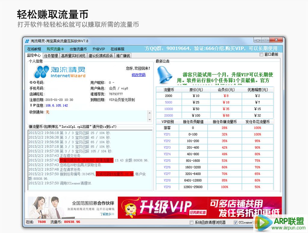Click the cartoon mascot icon in the VIP banner
Screen dimensions: 308x233
(131, 209)
